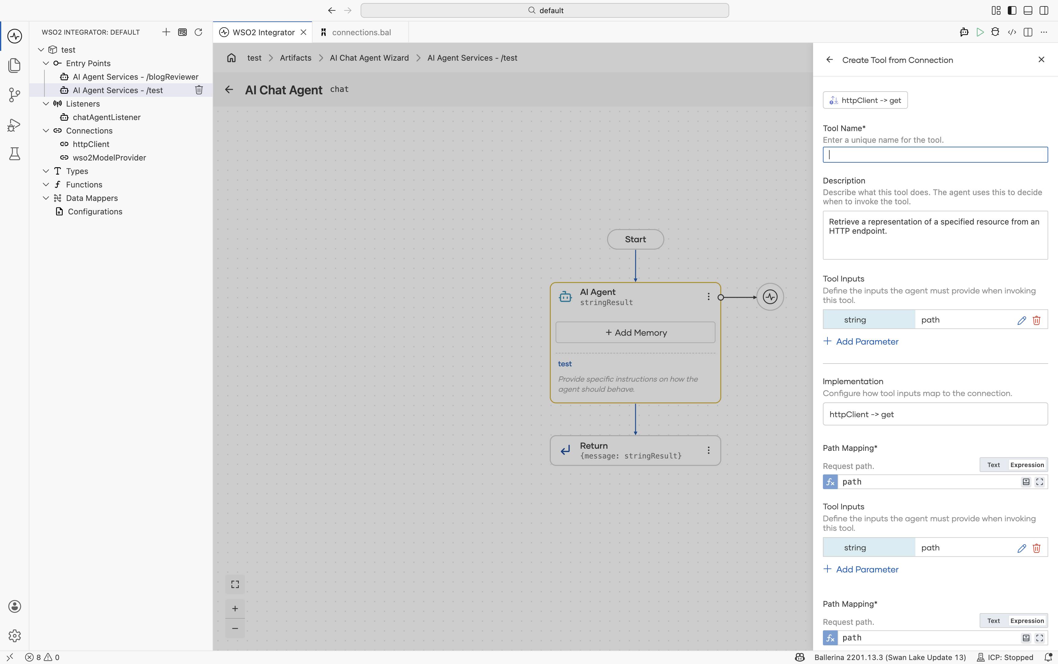Screen dimensions: 1058x664
Task: Click the add artifact plus icon
Action: (x=166, y=32)
